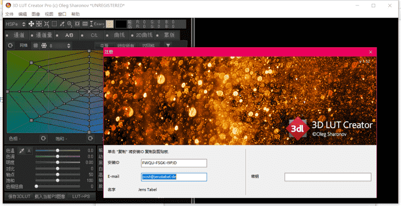Click the 色调 slider handle
Screen dimensions: 401x206
point(57,157)
